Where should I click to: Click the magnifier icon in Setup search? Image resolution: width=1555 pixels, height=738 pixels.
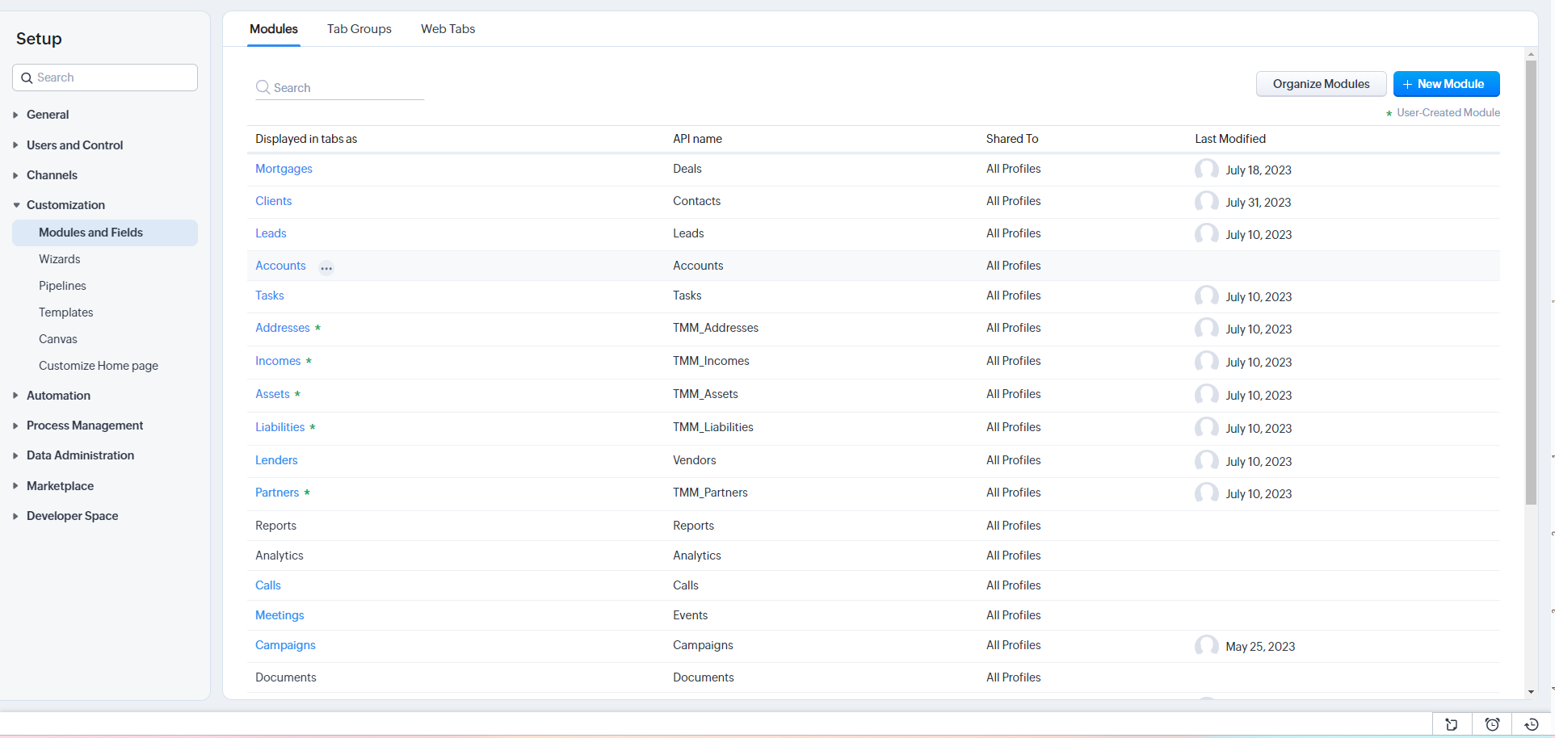pyautogui.click(x=27, y=78)
